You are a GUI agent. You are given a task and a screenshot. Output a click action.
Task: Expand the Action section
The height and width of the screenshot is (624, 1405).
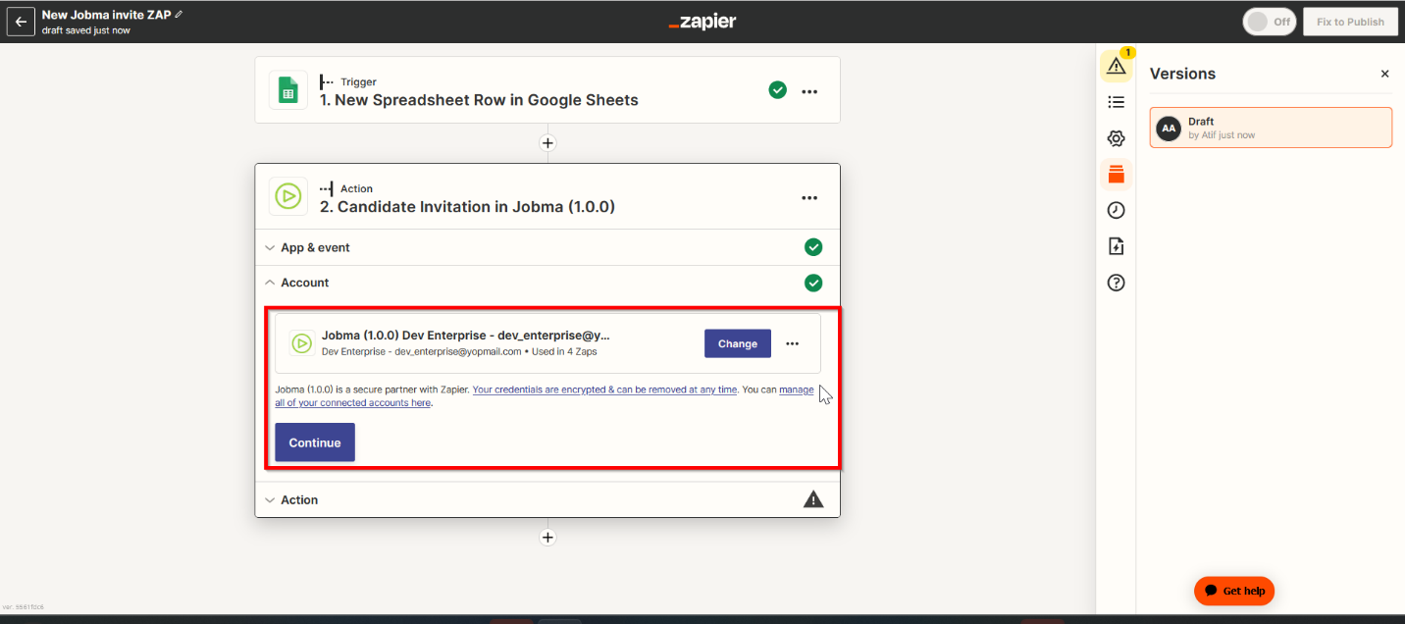547,499
